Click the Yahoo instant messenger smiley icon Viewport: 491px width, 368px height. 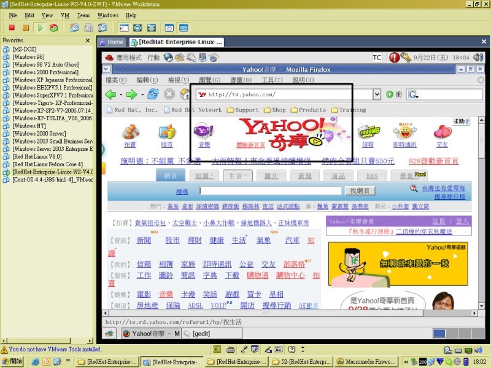(x=404, y=131)
